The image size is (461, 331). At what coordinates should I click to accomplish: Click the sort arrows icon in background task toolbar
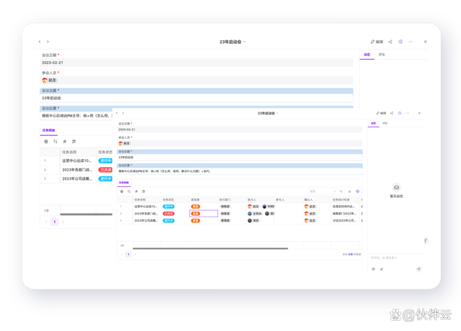pos(55,142)
